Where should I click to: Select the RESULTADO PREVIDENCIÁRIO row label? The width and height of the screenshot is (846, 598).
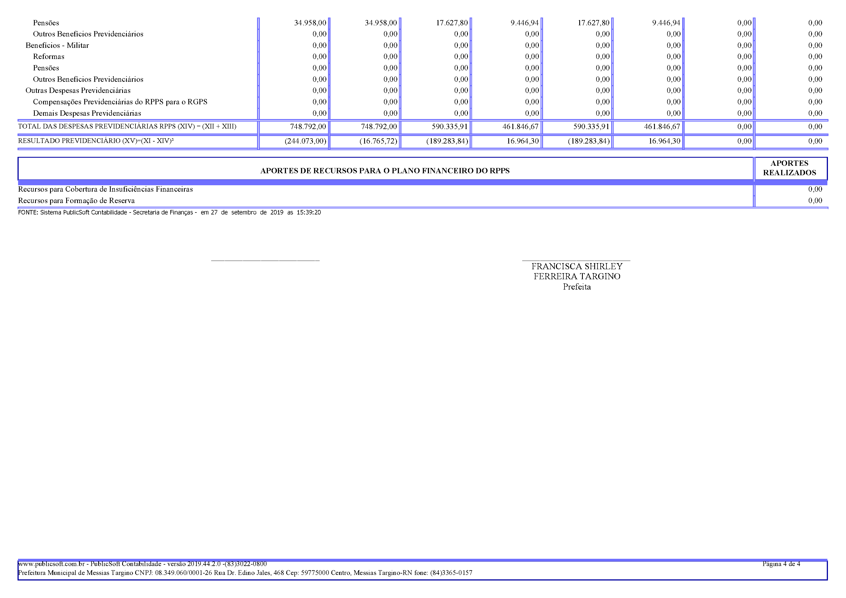click(x=96, y=141)
